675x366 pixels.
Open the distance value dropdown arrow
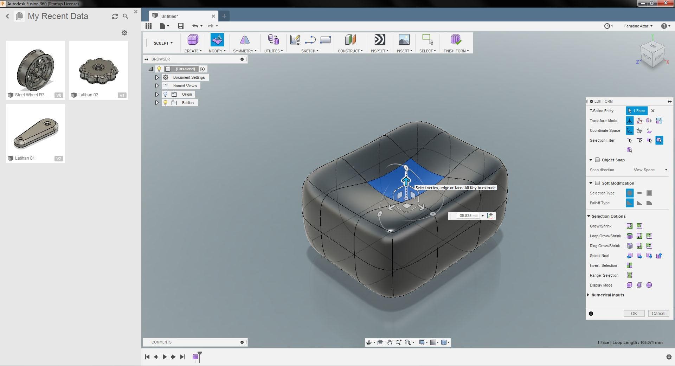tap(483, 216)
